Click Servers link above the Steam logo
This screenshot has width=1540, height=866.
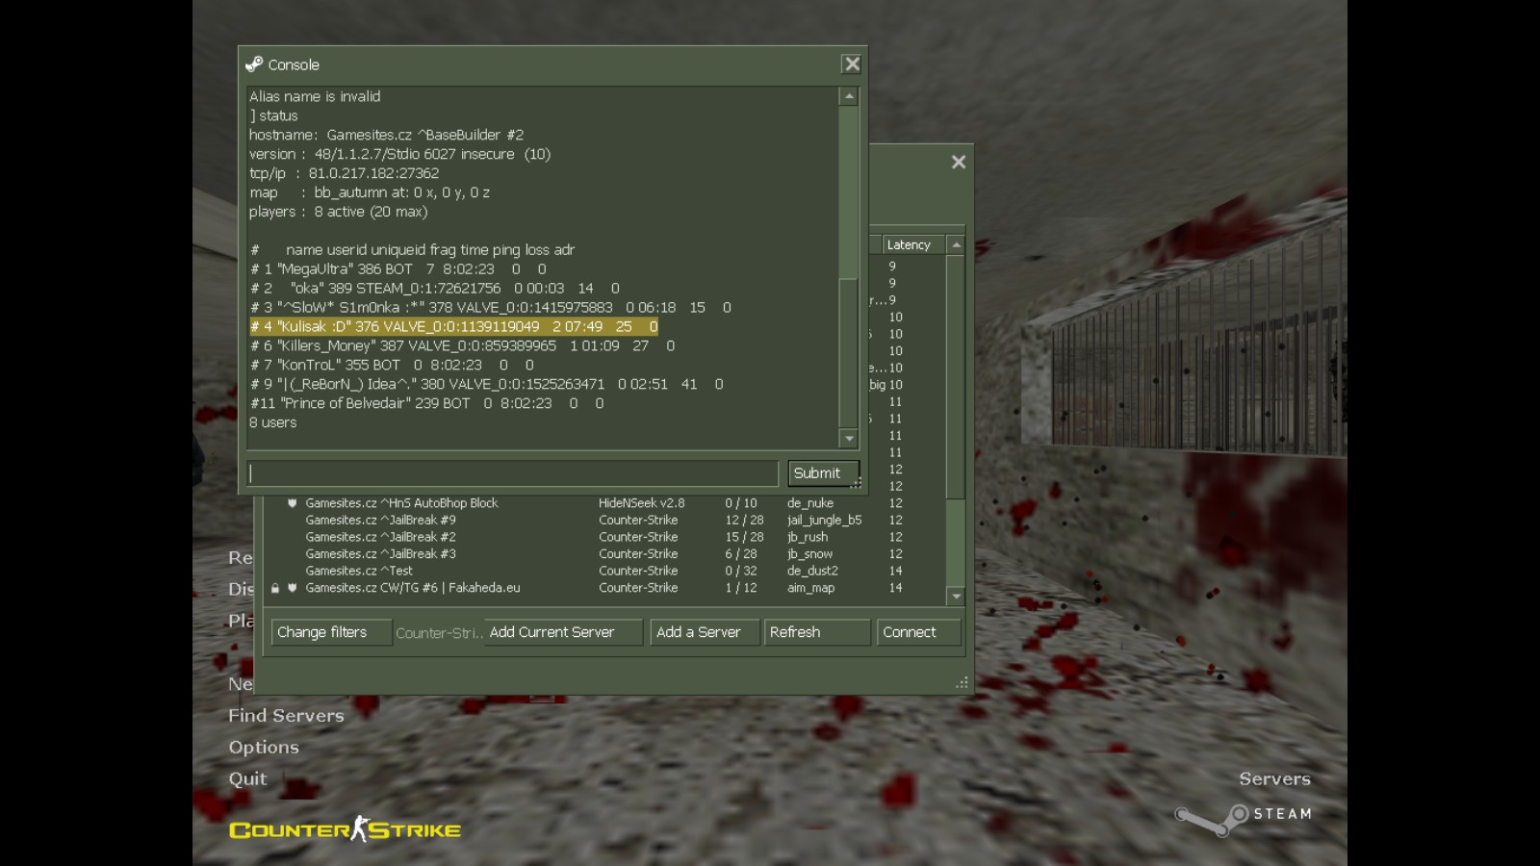coord(1274,778)
